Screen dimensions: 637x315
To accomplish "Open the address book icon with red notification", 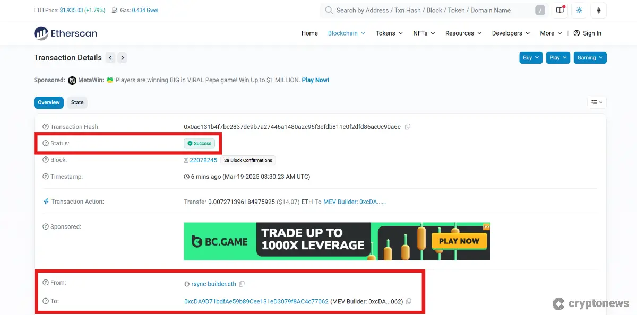I will click(x=560, y=10).
